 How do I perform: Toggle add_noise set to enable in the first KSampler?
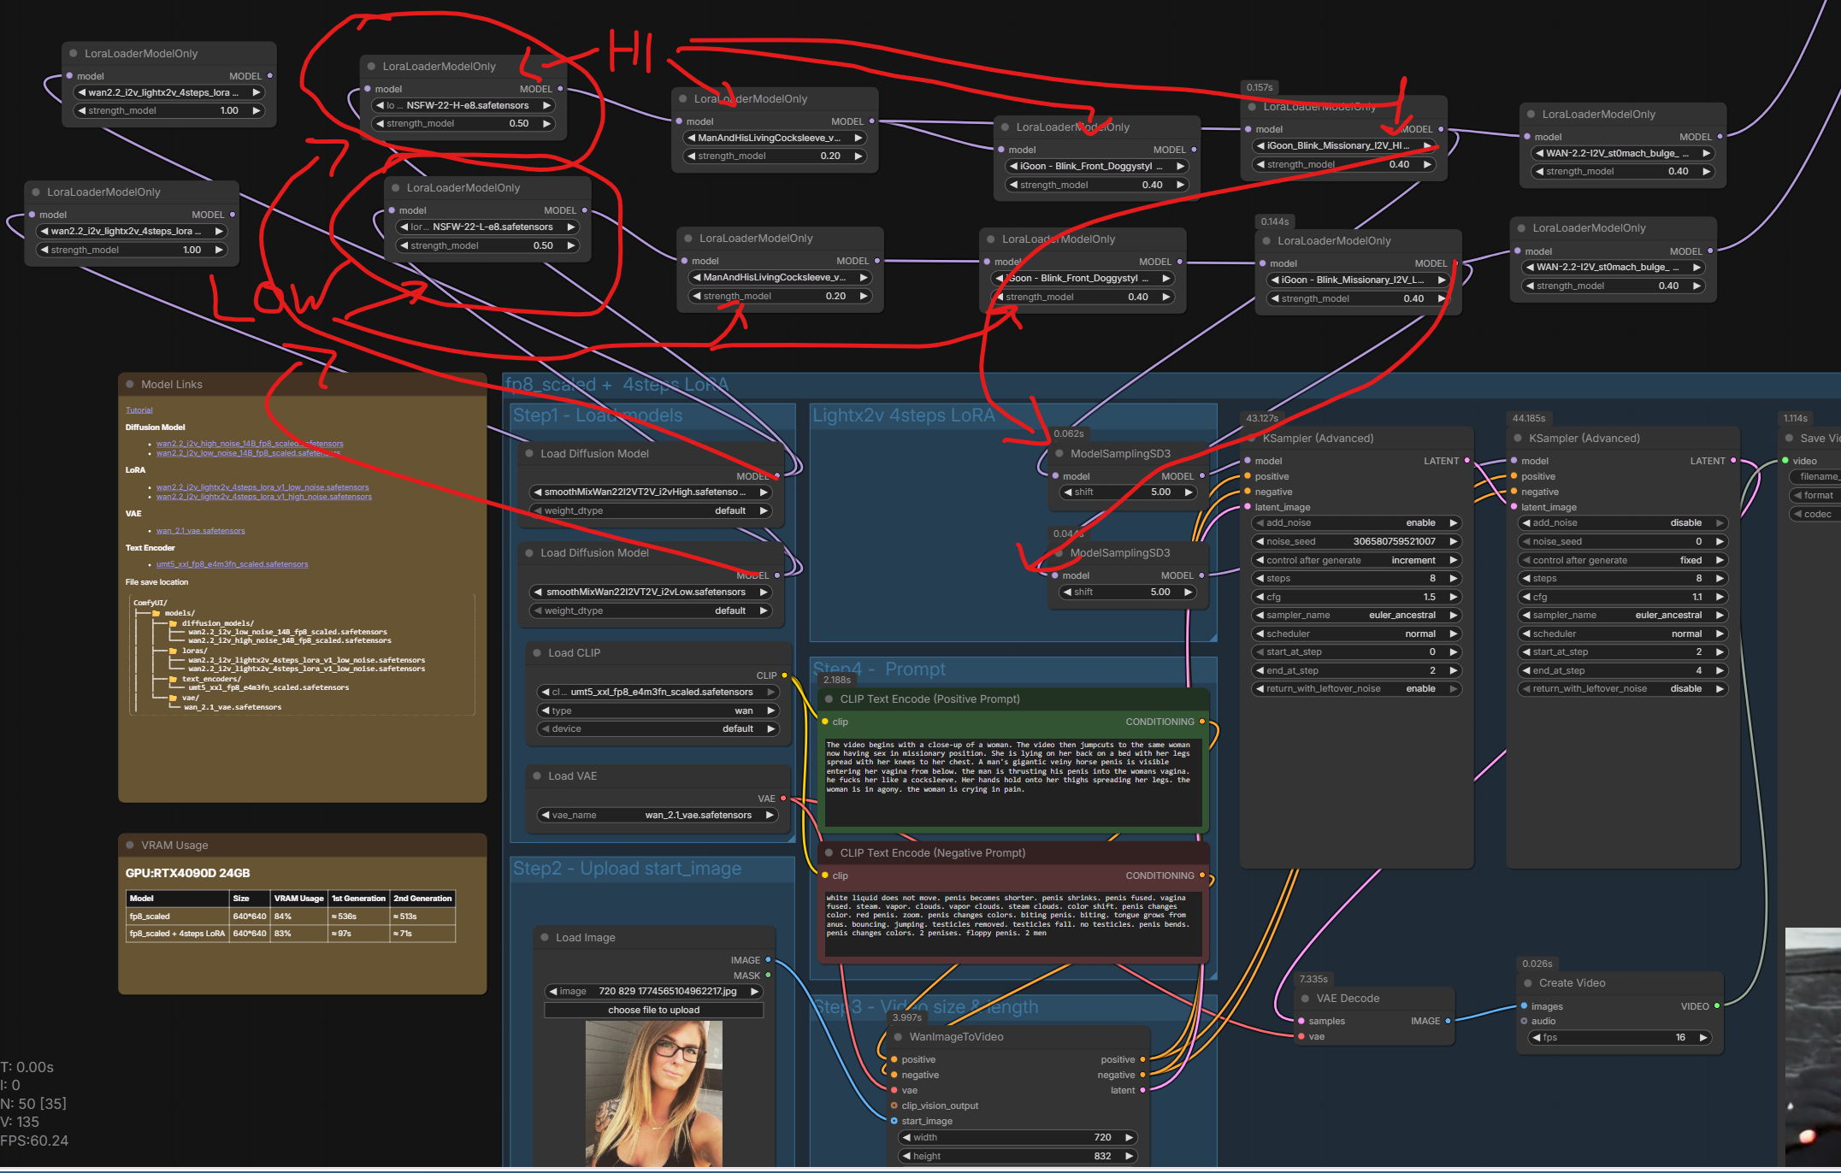pos(1357,523)
